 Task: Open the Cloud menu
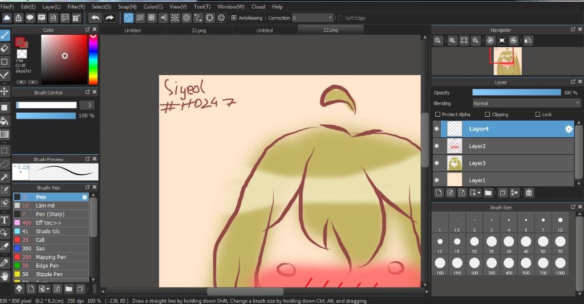(x=258, y=7)
